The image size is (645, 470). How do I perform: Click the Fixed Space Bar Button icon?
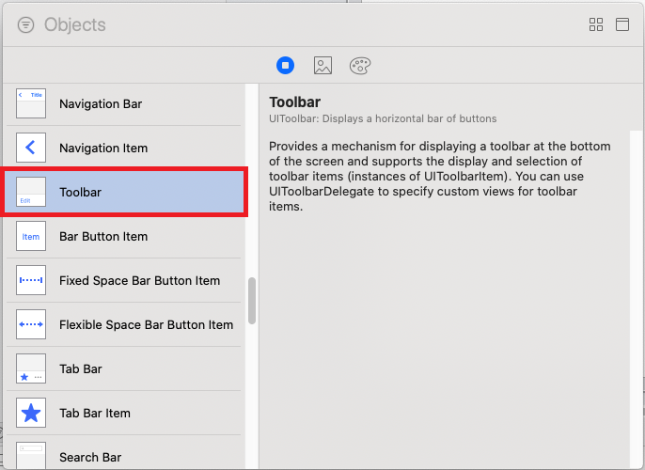(x=31, y=280)
